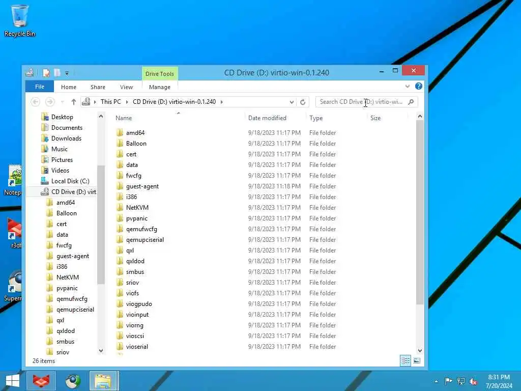Sort by Name column header
Viewport: 521px width, 391px height.
(x=124, y=118)
